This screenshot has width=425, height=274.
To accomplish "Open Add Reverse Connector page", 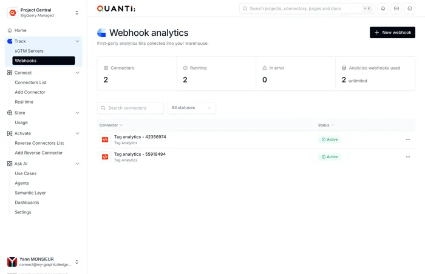I will pos(38,153).
